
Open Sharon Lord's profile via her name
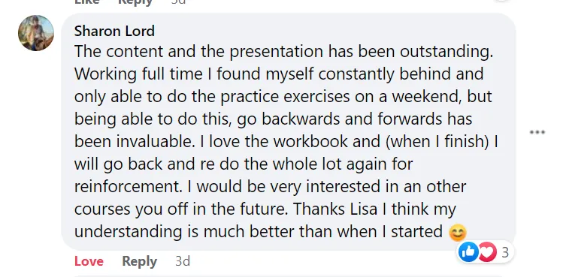coord(114,31)
